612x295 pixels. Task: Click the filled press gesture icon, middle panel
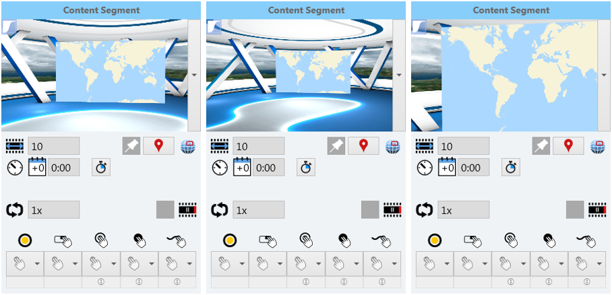(344, 240)
